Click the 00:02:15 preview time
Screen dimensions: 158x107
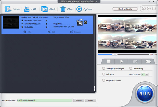click(153, 54)
